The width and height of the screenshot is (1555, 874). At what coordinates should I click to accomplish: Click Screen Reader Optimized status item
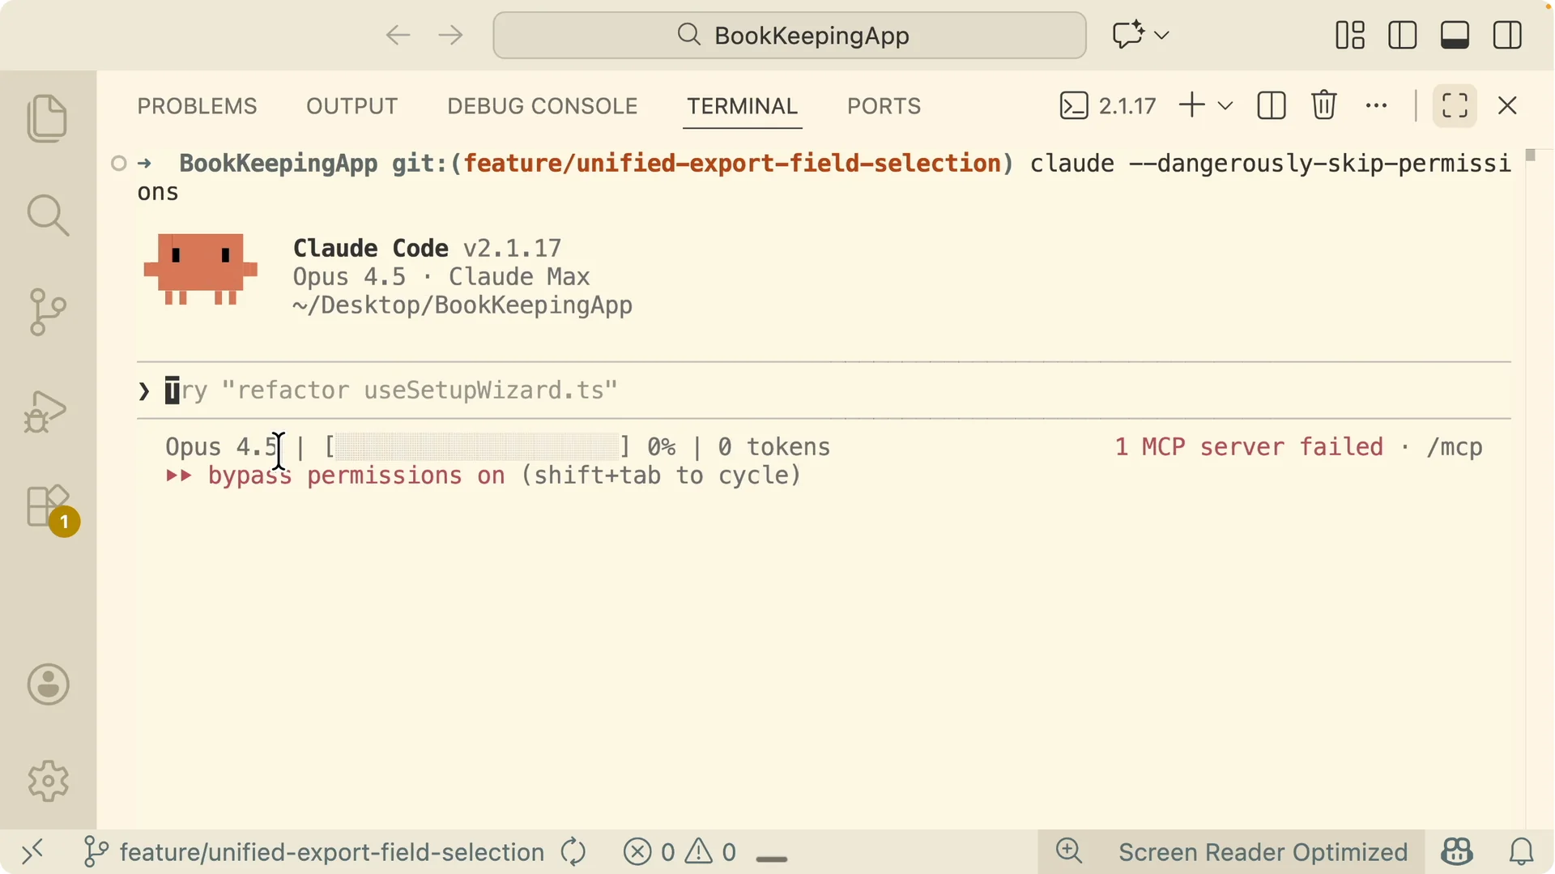tap(1263, 852)
